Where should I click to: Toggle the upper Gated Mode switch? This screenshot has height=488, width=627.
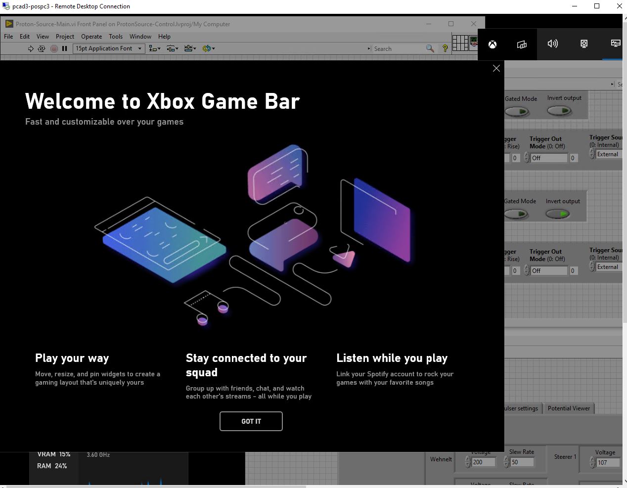(517, 112)
